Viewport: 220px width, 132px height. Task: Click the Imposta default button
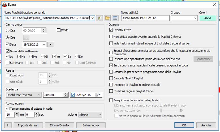coord(28,125)
